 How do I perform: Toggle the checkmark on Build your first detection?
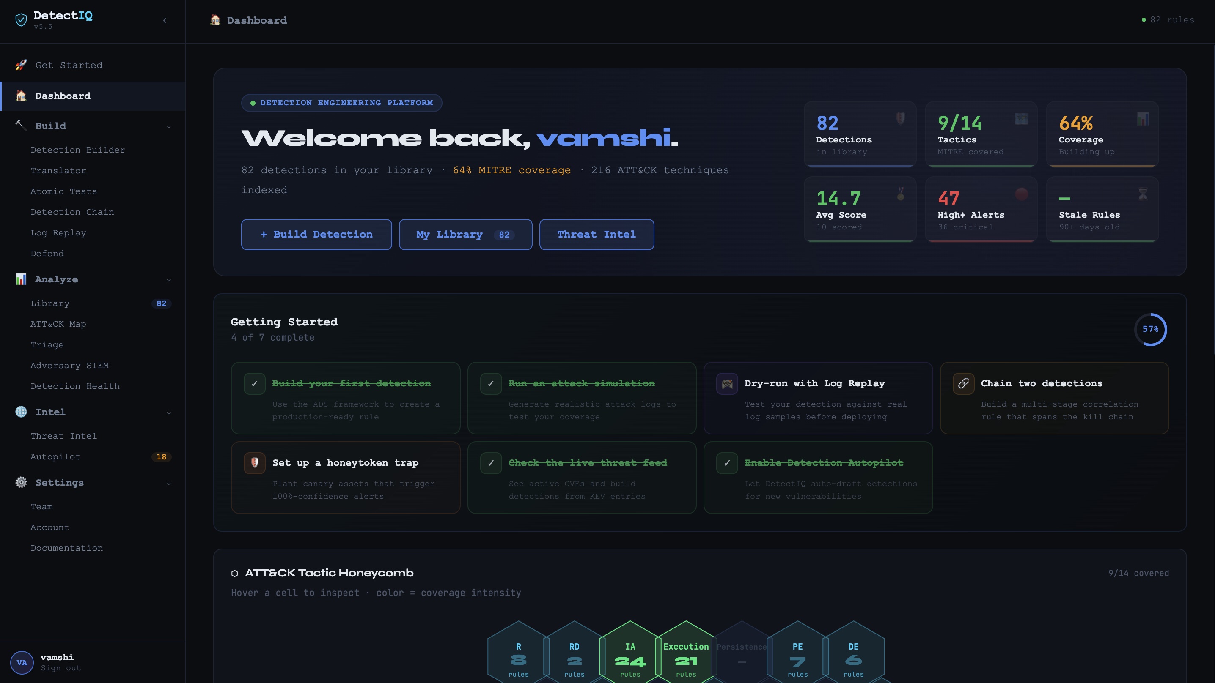255,384
